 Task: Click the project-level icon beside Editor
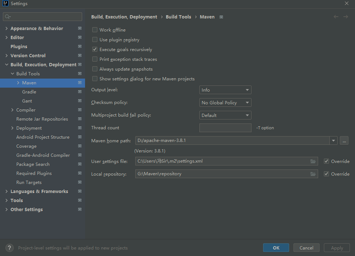point(80,37)
